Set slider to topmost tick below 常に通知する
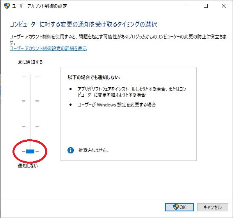This screenshot has height=218, width=233. pos(30,76)
